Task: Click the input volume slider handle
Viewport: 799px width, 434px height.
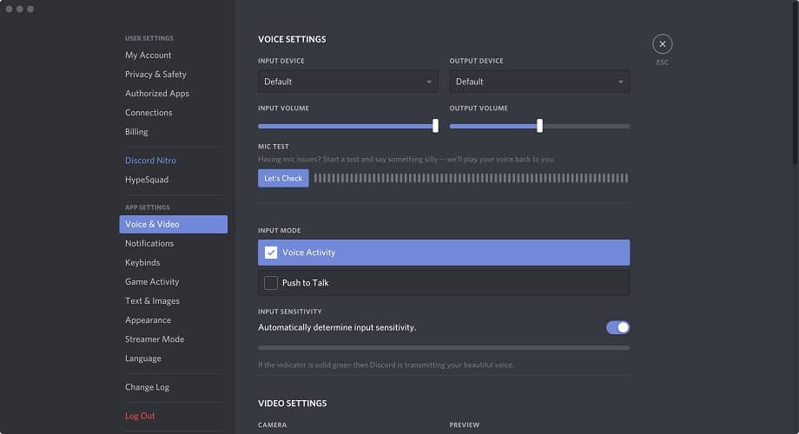Action: click(435, 126)
